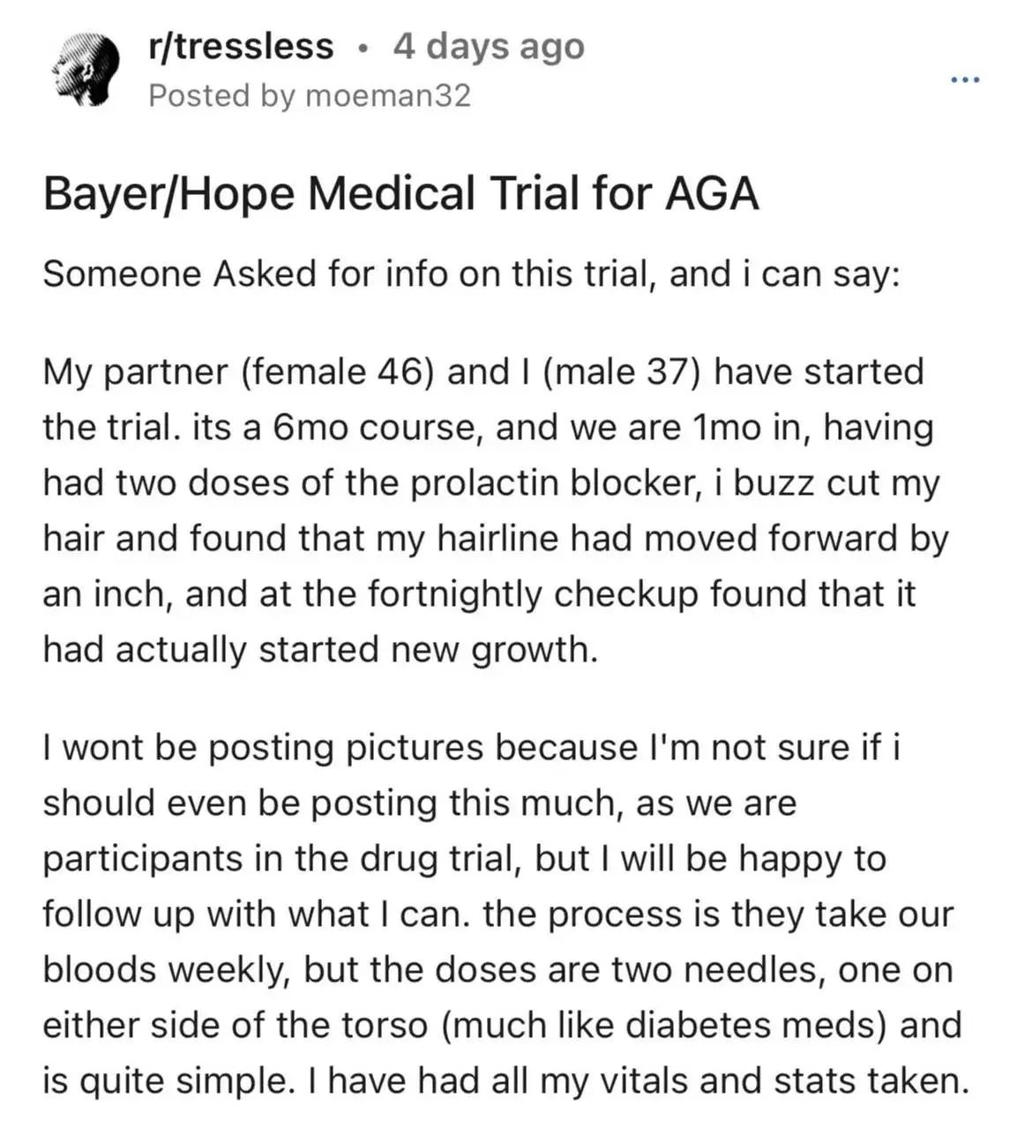Open the post title Bayer/Hope Medical Trial for AGA
The width and height of the screenshot is (1032, 1135).
401,193
